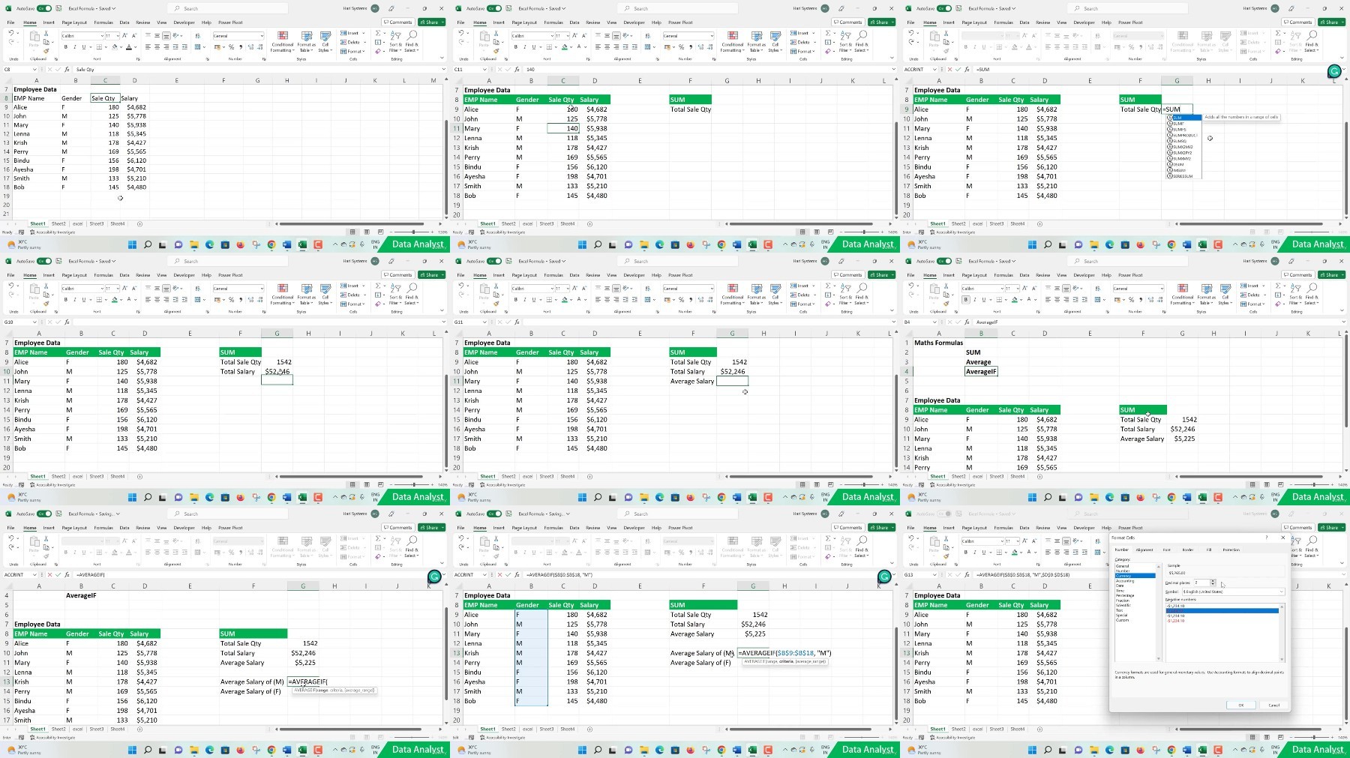Click the Comma Style icon in the C11 window
The height and width of the screenshot is (758, 1350).
691,46
